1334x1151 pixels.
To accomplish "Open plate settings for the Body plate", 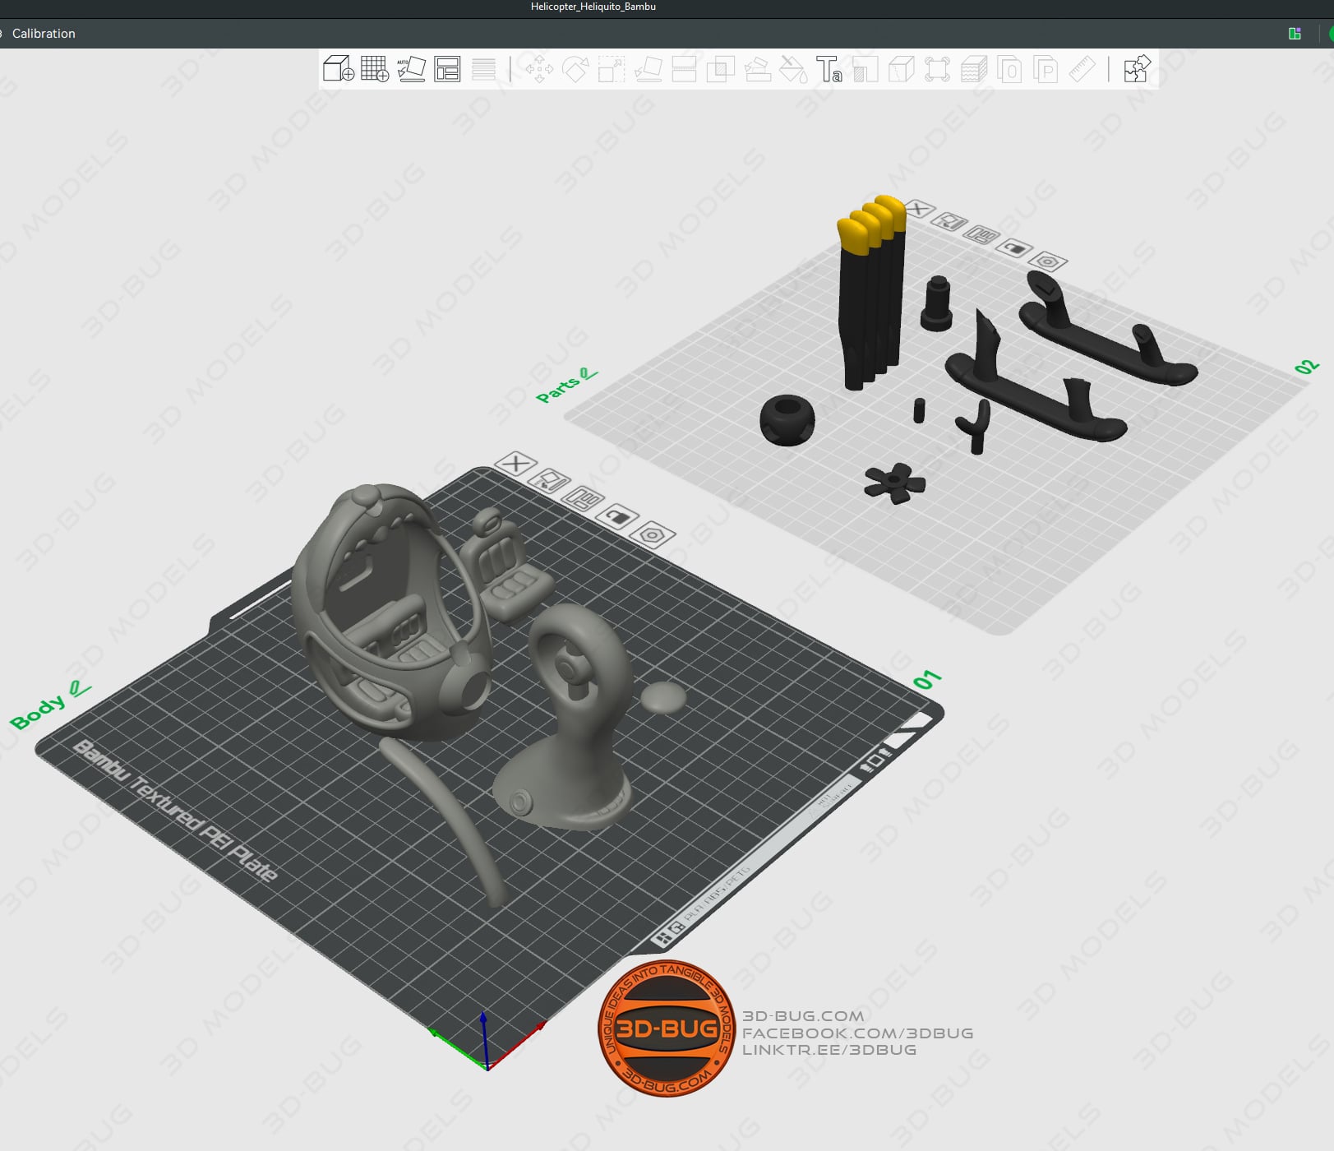I will pos(653,534).
